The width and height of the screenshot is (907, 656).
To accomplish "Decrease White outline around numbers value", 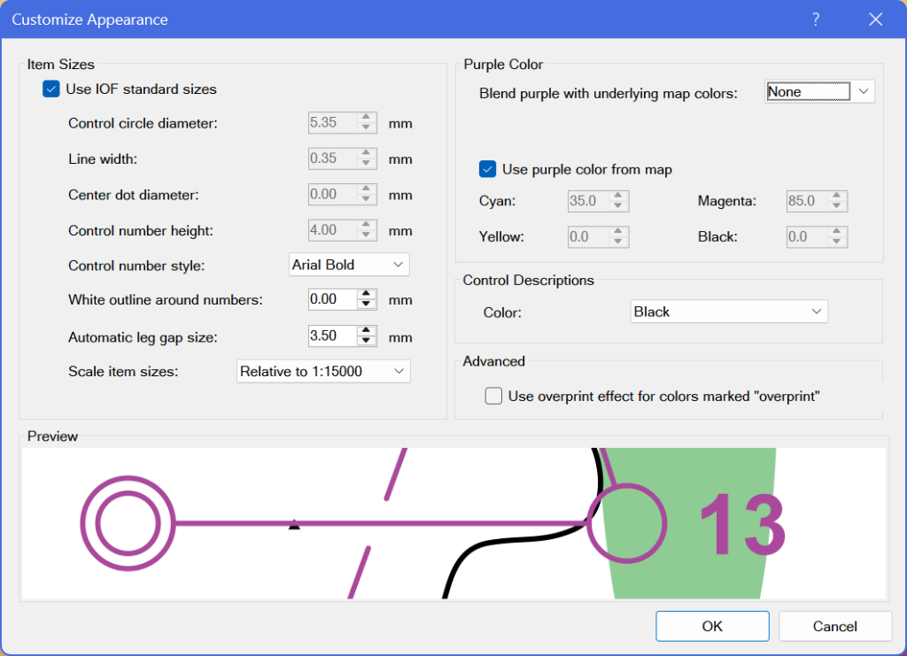I will pos(367,305).
